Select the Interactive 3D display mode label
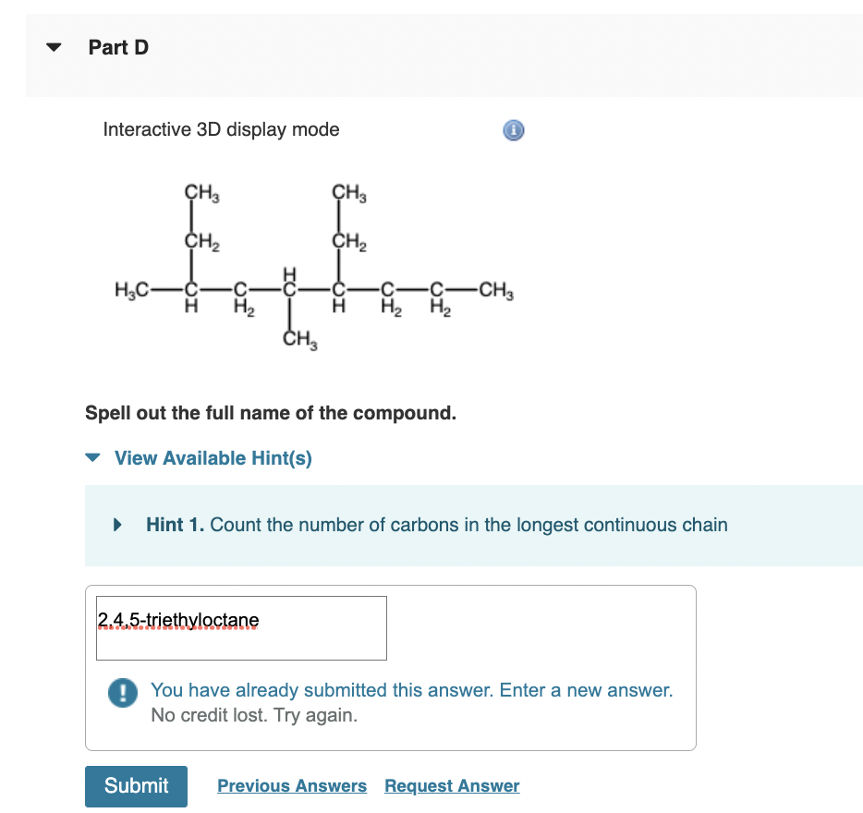 coord(221,129)
